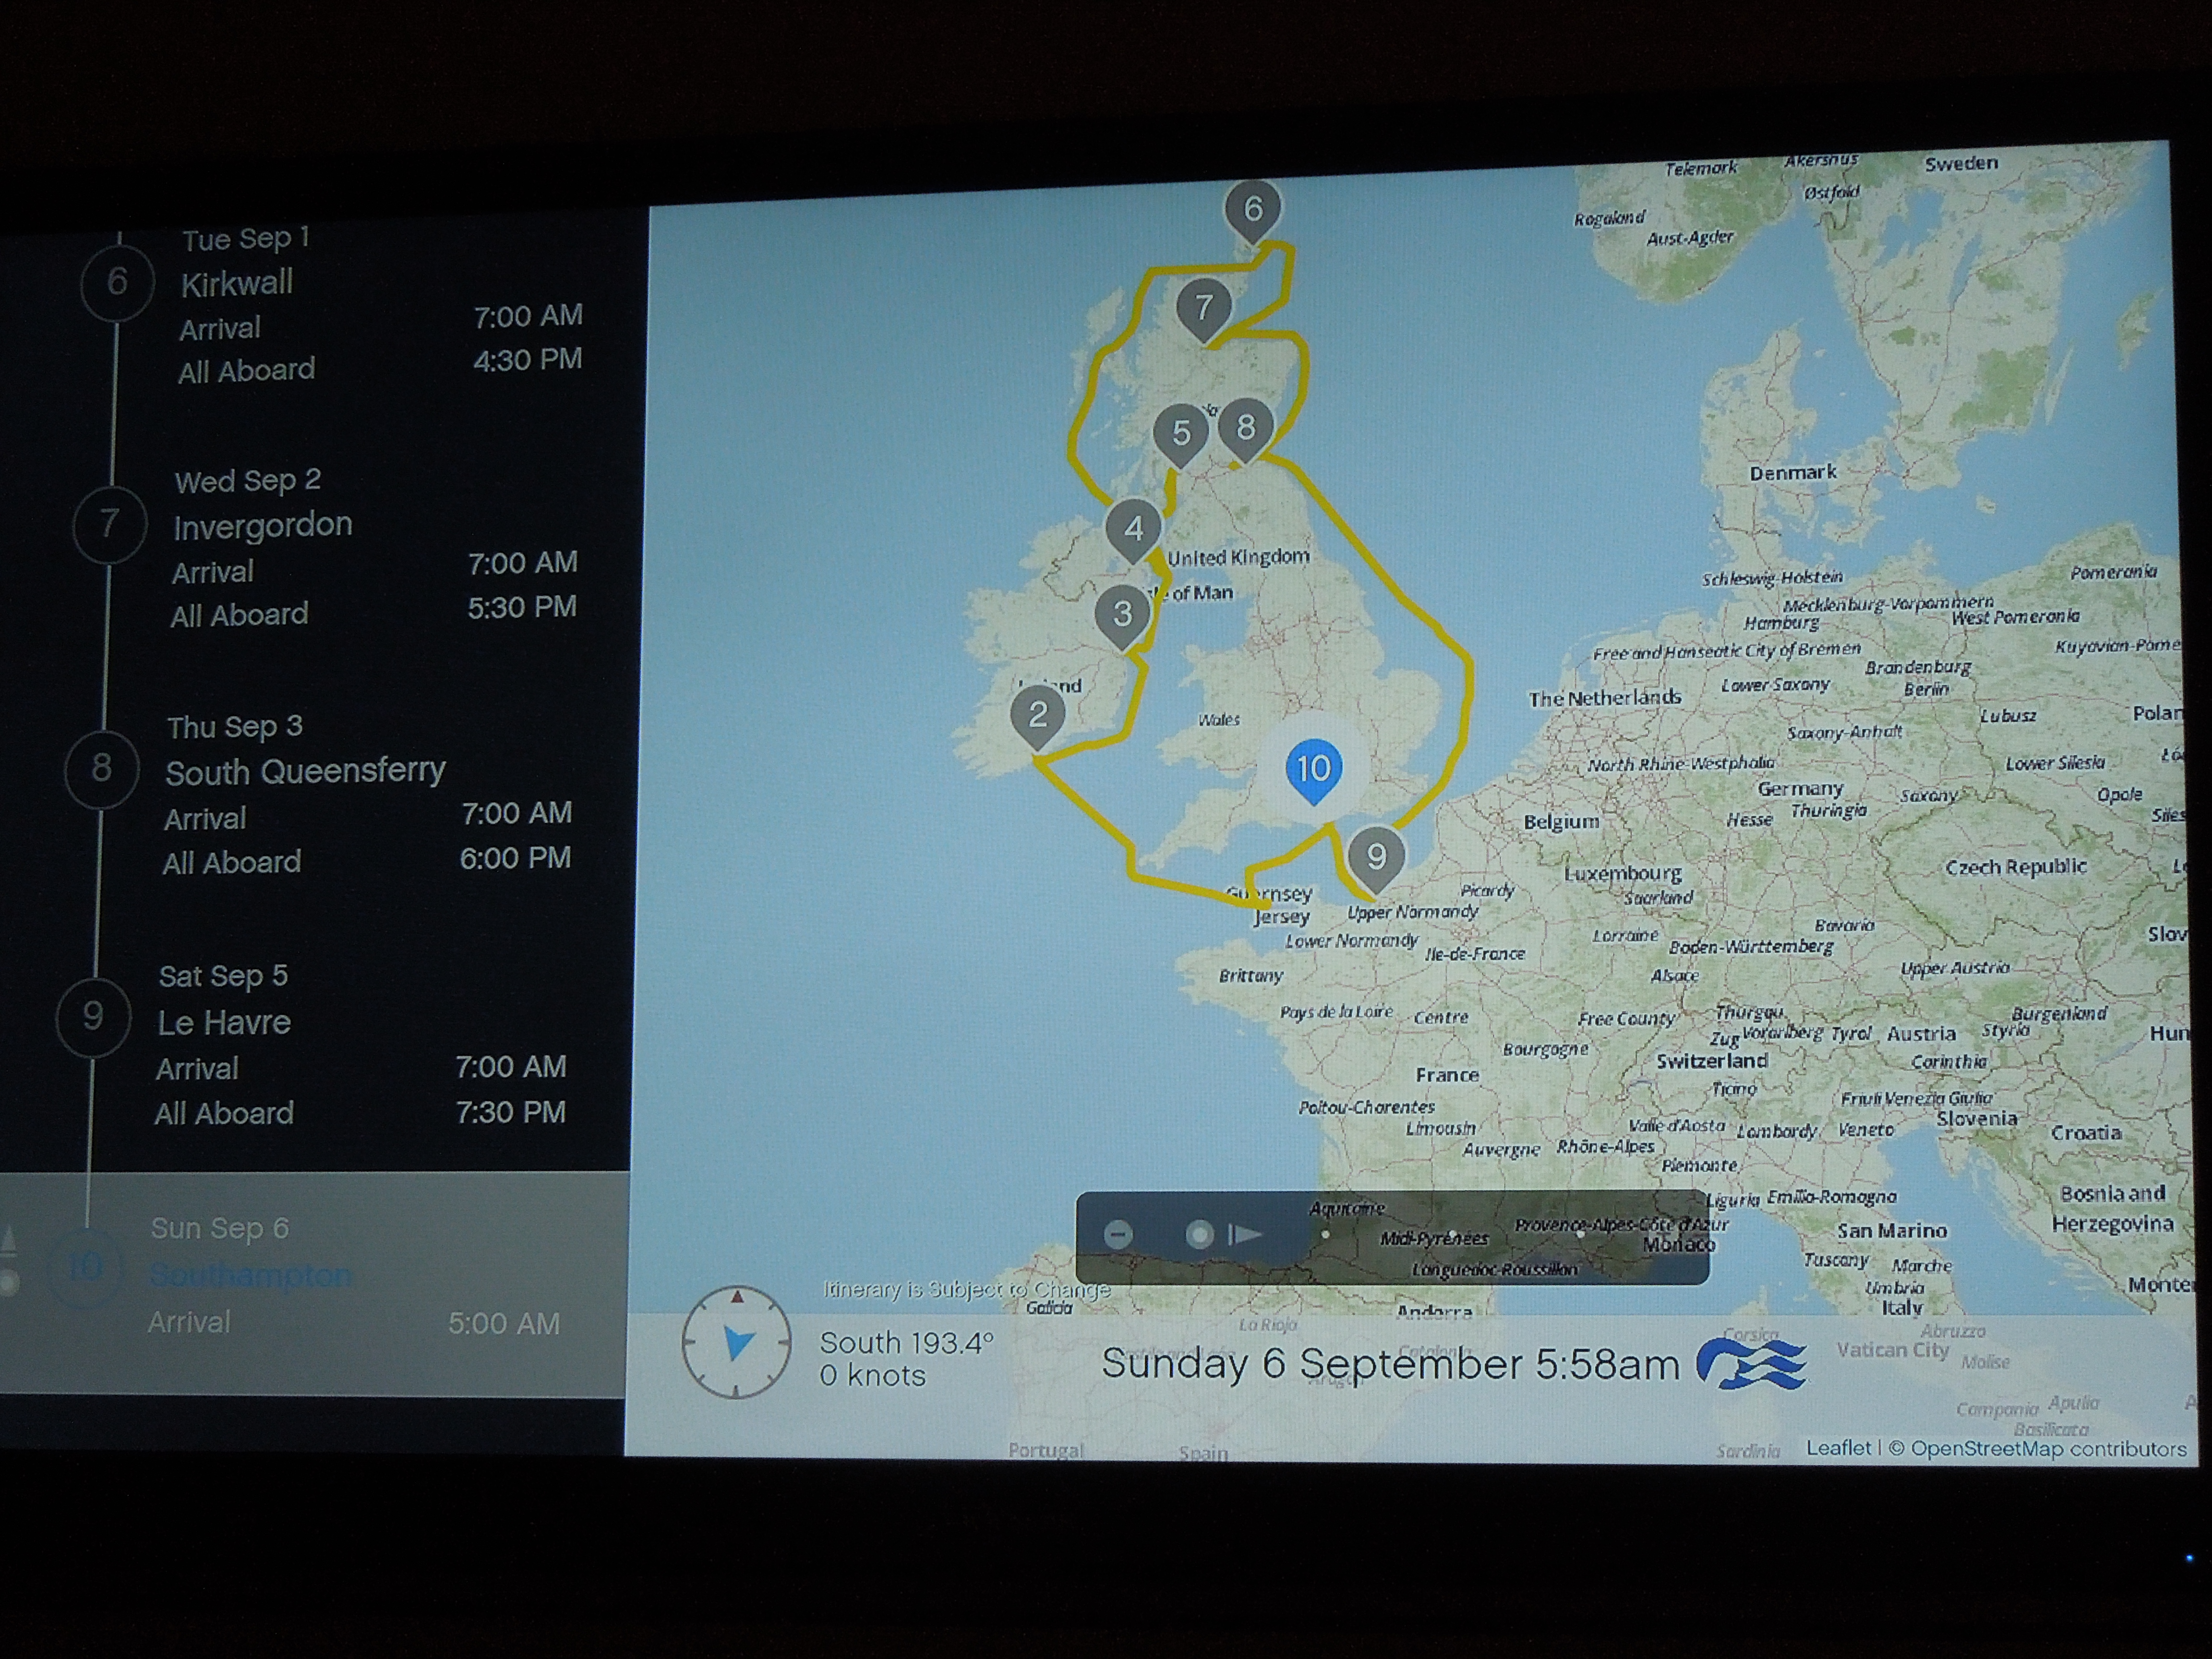Image resolution: width=2212 pixels, height=1659 pixels.
Task: Click the Vatican City map label
Action: tap(1893, 1350)
